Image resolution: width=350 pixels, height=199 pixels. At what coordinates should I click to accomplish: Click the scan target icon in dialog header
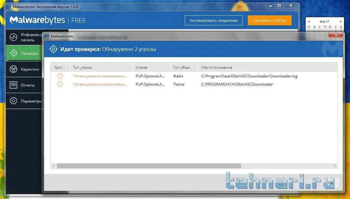53,49
